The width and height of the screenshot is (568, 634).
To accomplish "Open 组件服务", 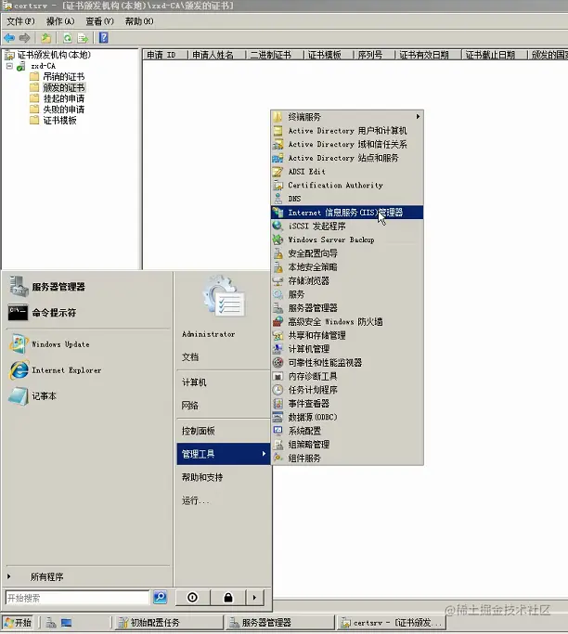I will [x=347, y=459].
